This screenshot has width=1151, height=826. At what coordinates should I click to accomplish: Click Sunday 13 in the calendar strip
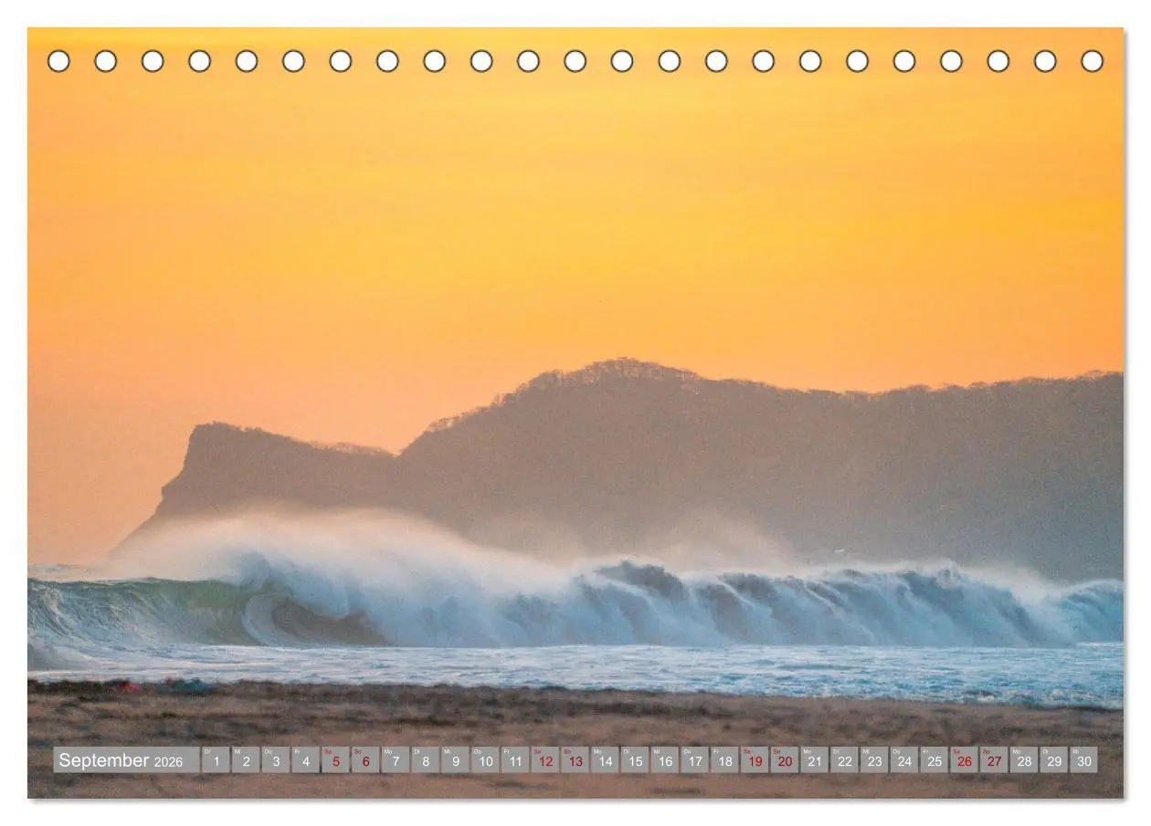click(x=575, y=760)
